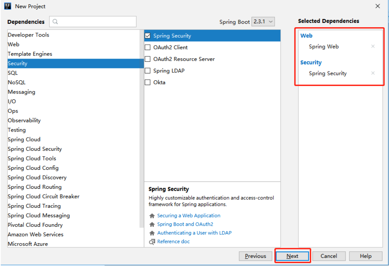
Task: Choose the NoSQL category
Action: coord(74,82)
